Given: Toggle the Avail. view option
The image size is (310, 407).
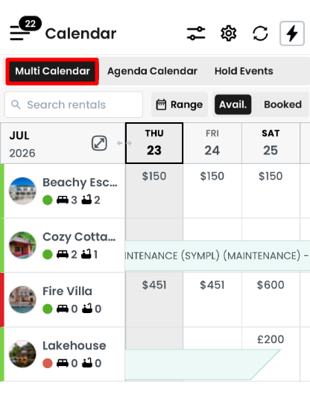Looking at the screenshot, I should [232, 104].
